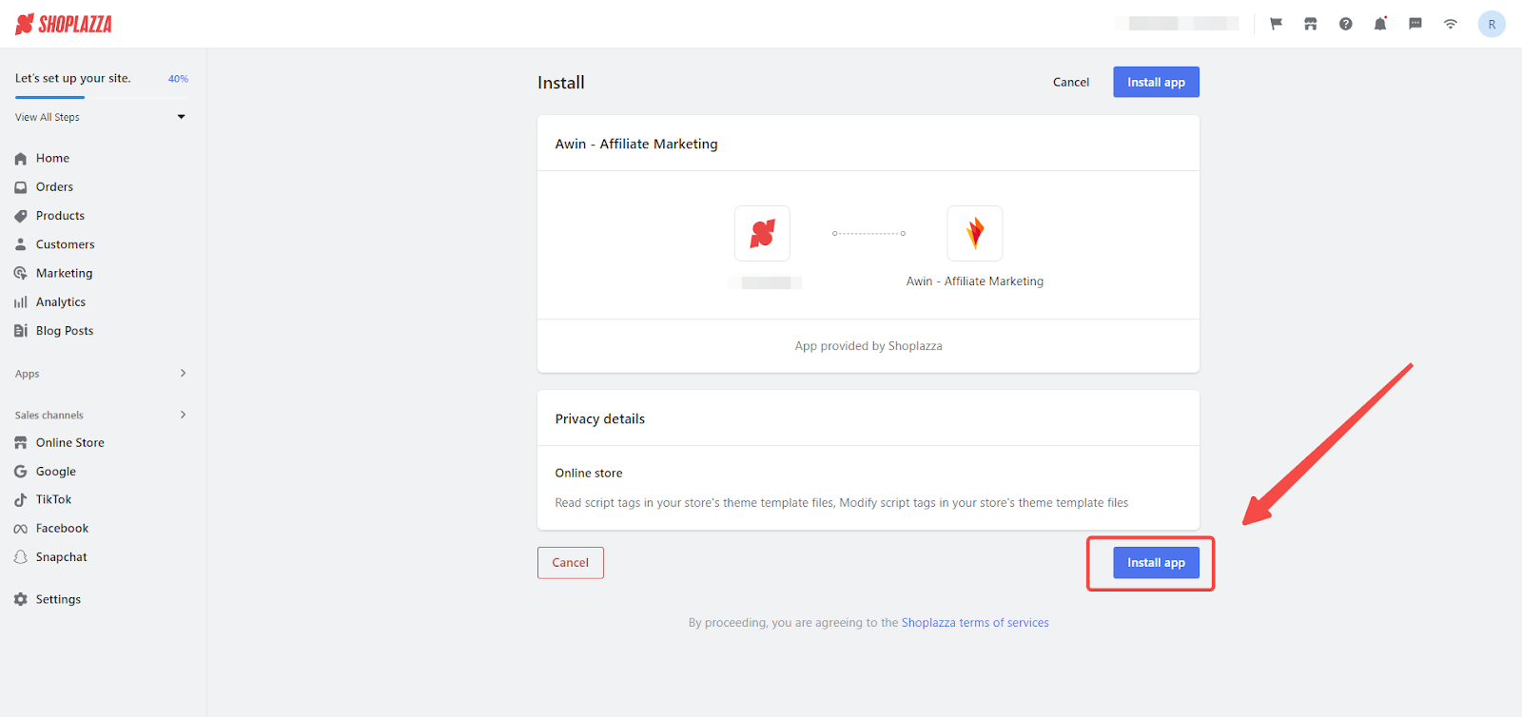Open the flag icon in top bar
This screenshot has height=717, width=1522.
point(1276,24)
